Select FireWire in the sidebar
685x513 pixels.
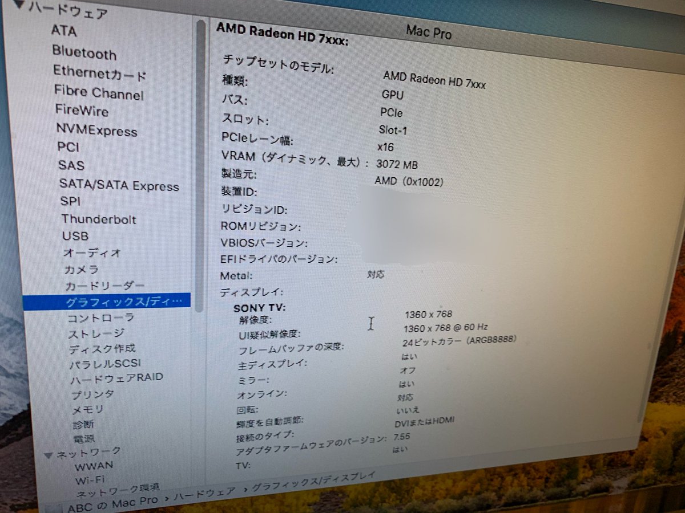pyautogui.click(x=82, y=111)
